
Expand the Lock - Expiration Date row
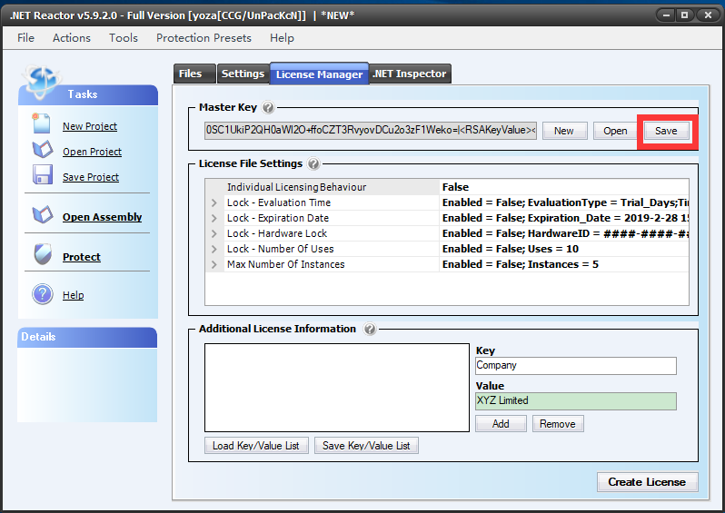point(214,218)
